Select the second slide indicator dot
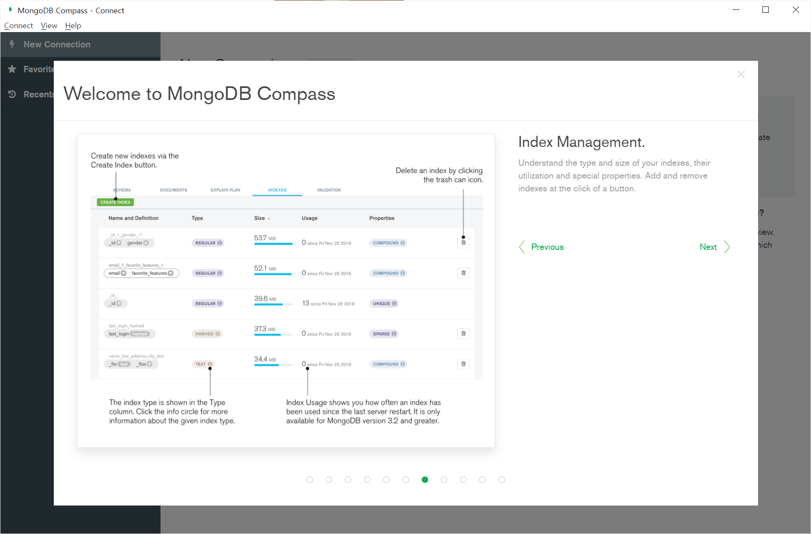 329,480
